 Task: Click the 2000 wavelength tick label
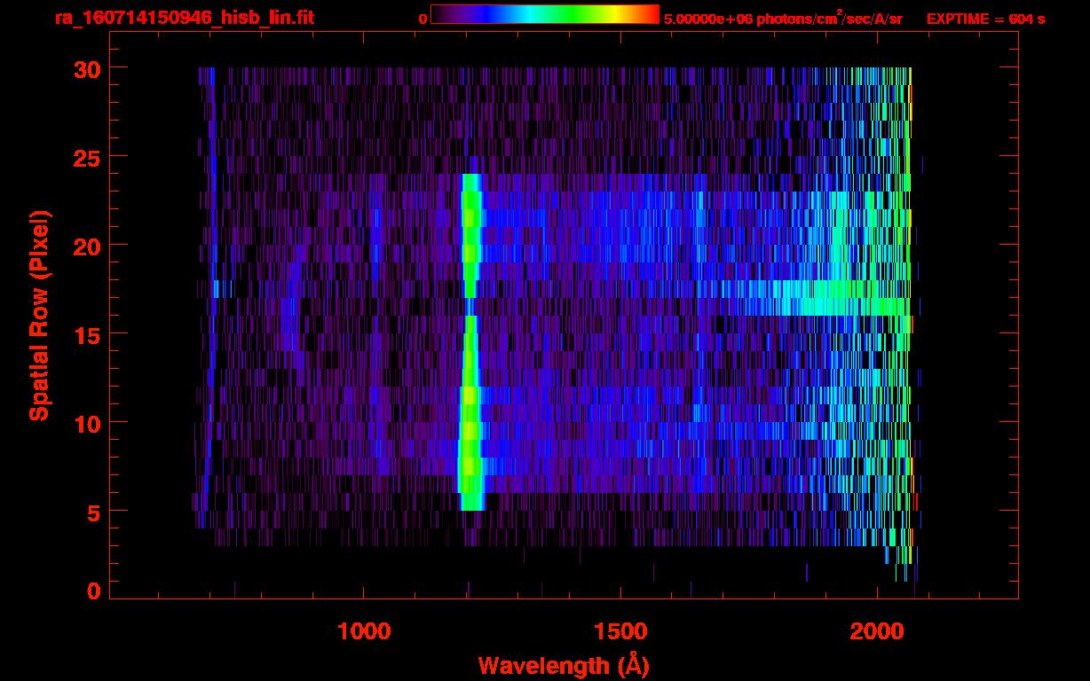(x=877, y=631)
